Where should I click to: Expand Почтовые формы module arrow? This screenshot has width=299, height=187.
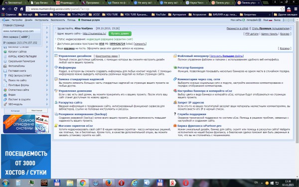tap(47, 85)
